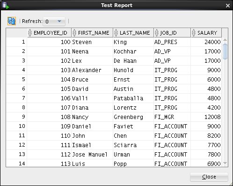233x186 pixels.
Task: Click last name cell Greenberg
Action: coord(133,117)
